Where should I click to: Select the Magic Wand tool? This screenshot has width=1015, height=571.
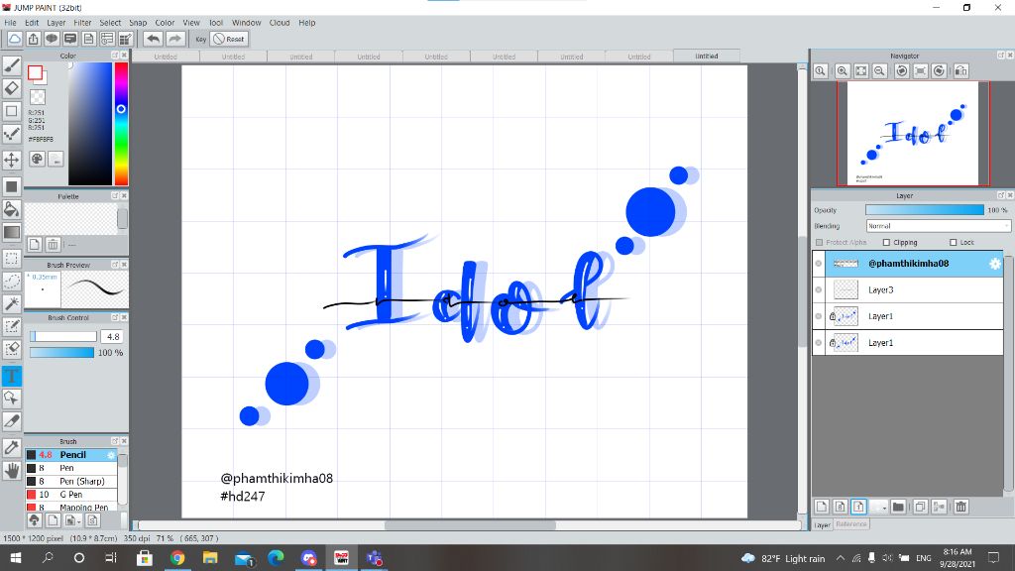(12, 303)
